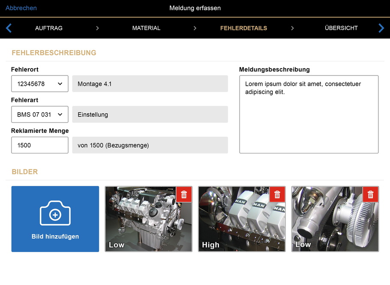This screenshot has width=390, height=285.
Task: Open the Fehlerart dropdown BMS 07 031
Action: point(40,114)
